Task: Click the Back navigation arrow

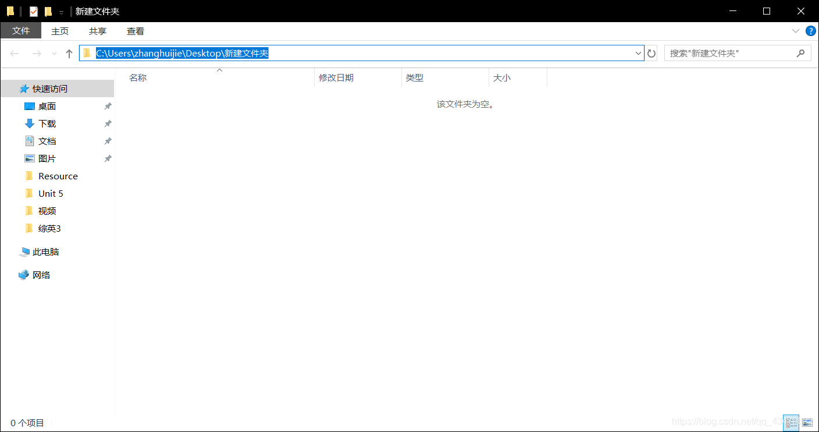Action: tap(15, 54)
